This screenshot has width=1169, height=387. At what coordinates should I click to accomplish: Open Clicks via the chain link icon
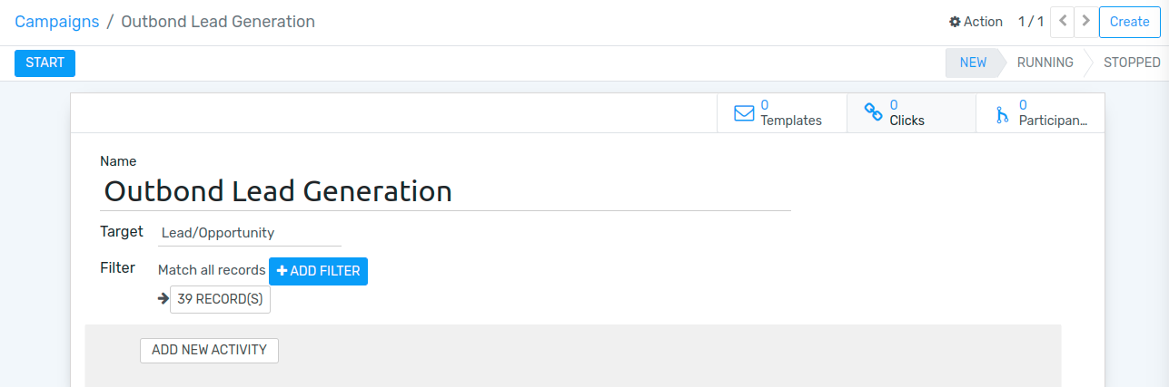(x=873, y=113)
